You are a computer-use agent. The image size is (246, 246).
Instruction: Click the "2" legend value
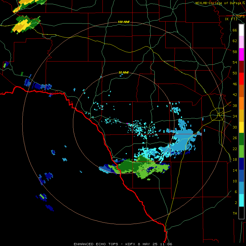[236, 203]
